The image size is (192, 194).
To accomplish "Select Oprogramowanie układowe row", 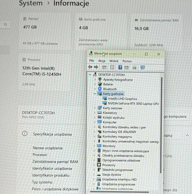I will (x=121, y=160).
